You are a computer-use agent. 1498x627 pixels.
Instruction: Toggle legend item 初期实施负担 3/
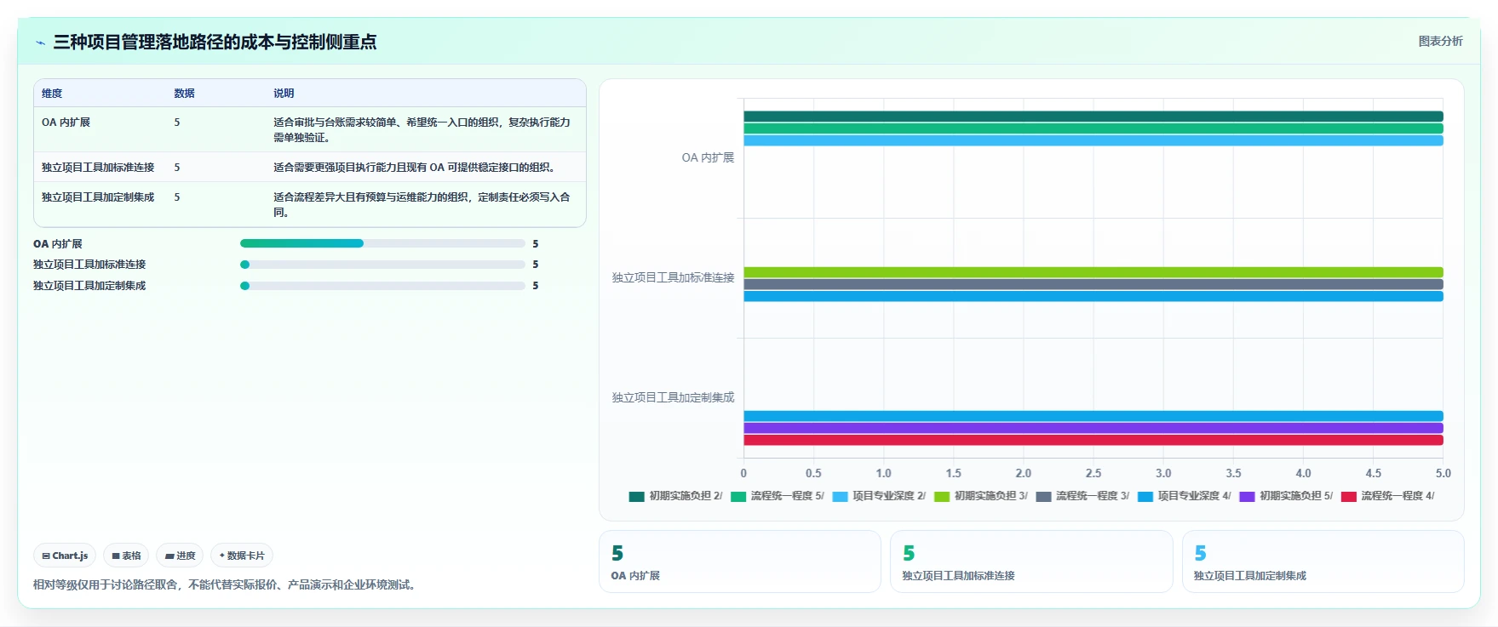pyautogui.click(x=980, y=496)
